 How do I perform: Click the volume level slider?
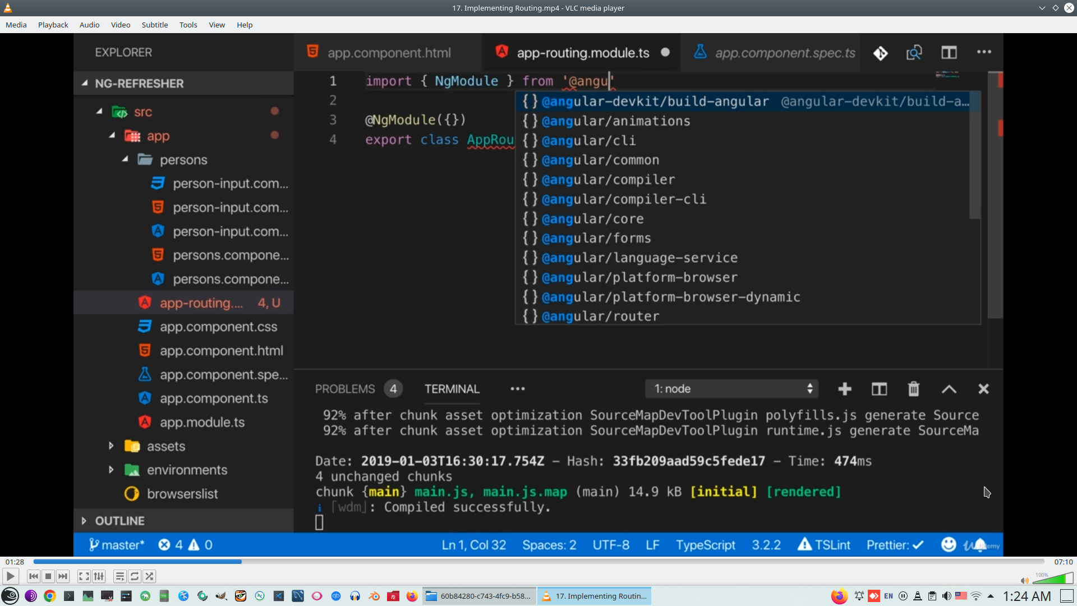(x=1053, y=579)
